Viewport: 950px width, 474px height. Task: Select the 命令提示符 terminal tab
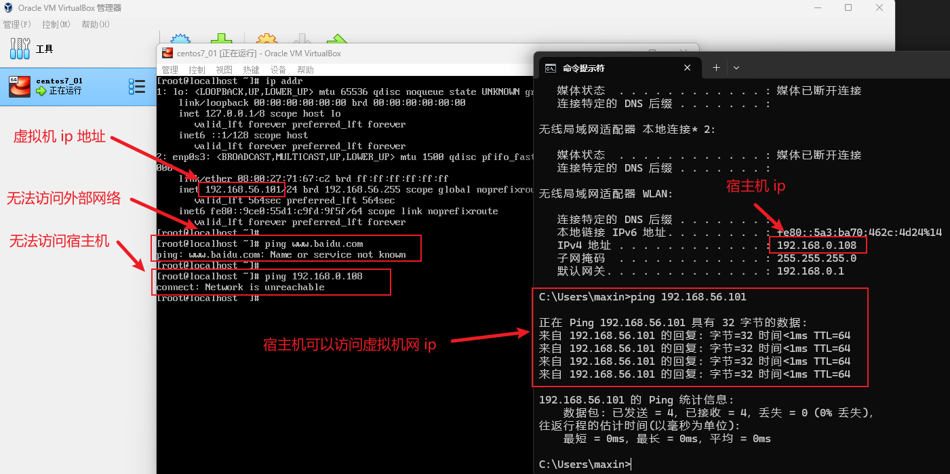[619, 68]
